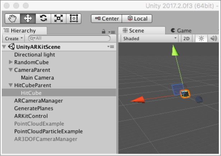Switch to the Scene tab
This screenshot has height=156, width=221.
(142, 31)
